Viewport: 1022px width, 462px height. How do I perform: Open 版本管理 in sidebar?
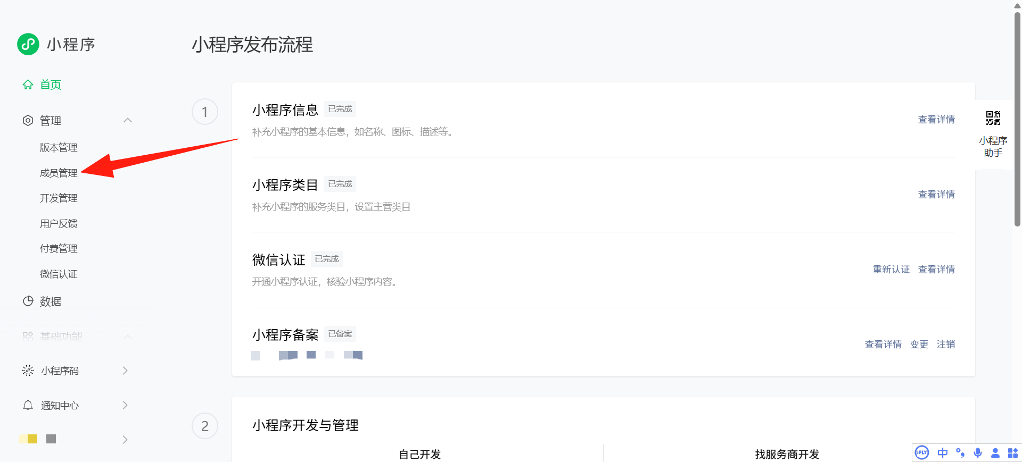[x=59, y=147]
